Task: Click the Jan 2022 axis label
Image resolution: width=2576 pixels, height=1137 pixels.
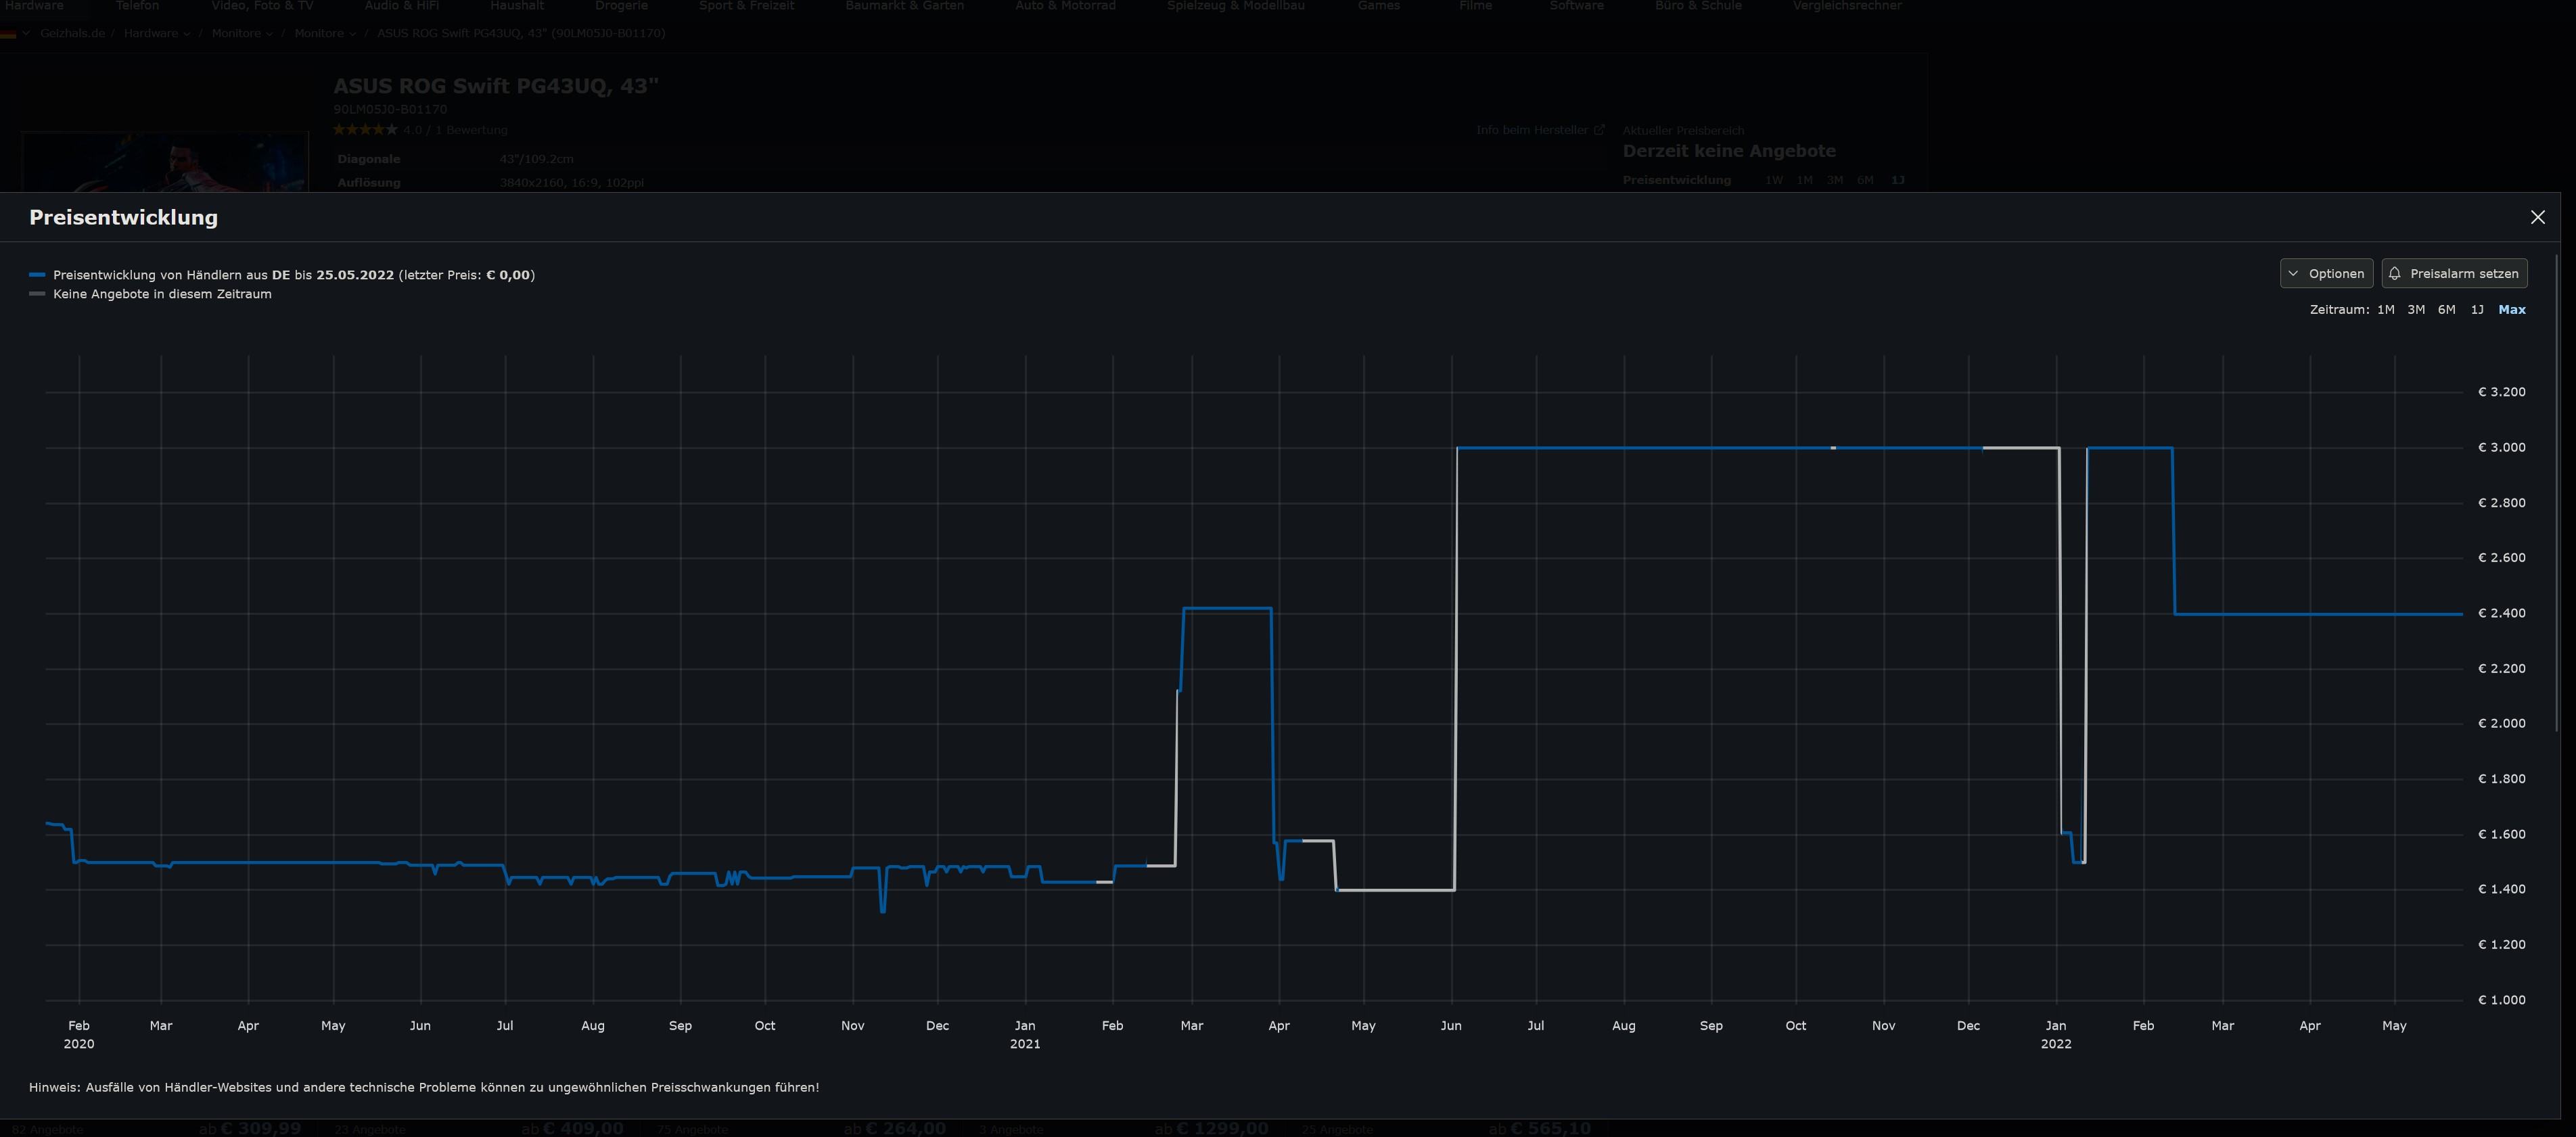Action: tap(2056, 1034)
